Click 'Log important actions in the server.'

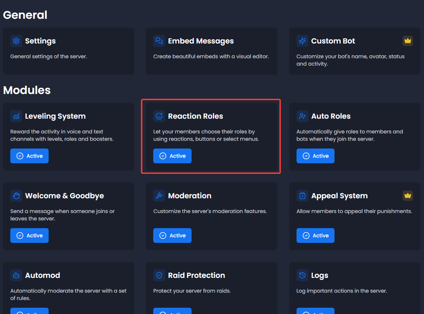pyautogui.click(x=342, y=291)
